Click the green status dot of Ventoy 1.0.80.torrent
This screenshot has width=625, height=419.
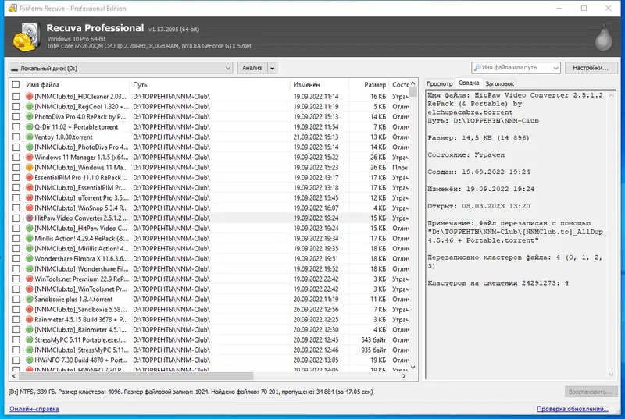point(29,137)
